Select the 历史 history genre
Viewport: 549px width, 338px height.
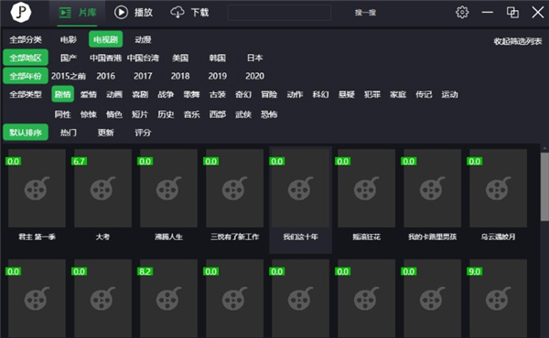click(166, 114)
